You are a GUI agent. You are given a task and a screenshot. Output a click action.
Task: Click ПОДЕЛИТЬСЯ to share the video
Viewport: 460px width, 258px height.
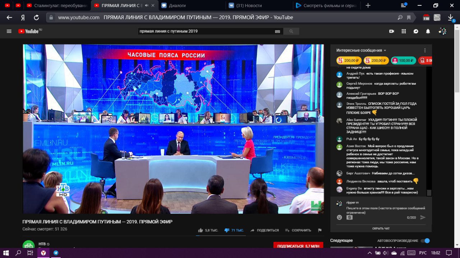click(264, 230)
